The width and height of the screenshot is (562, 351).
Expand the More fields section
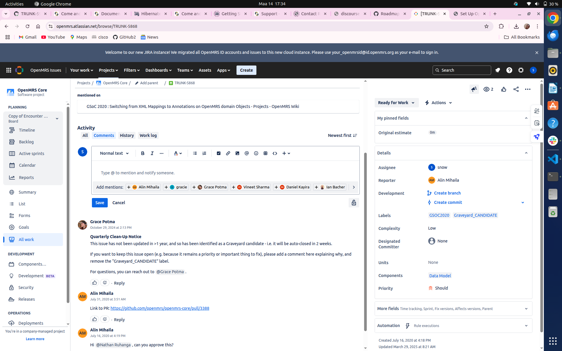click(x=526, y=309)
